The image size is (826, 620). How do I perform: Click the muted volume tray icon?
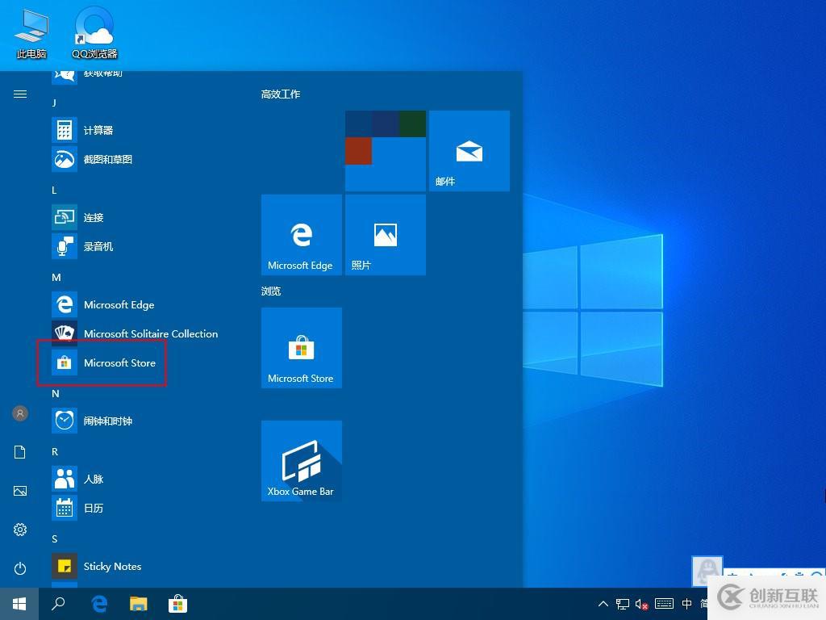point(641,604)
